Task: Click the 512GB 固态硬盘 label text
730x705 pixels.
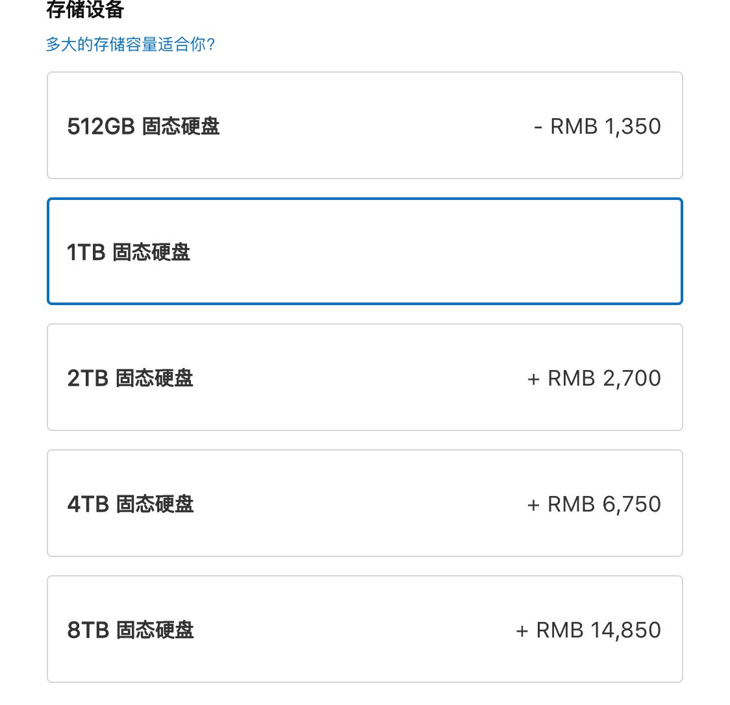Action: pyautogui.click(x=144, y=127)
